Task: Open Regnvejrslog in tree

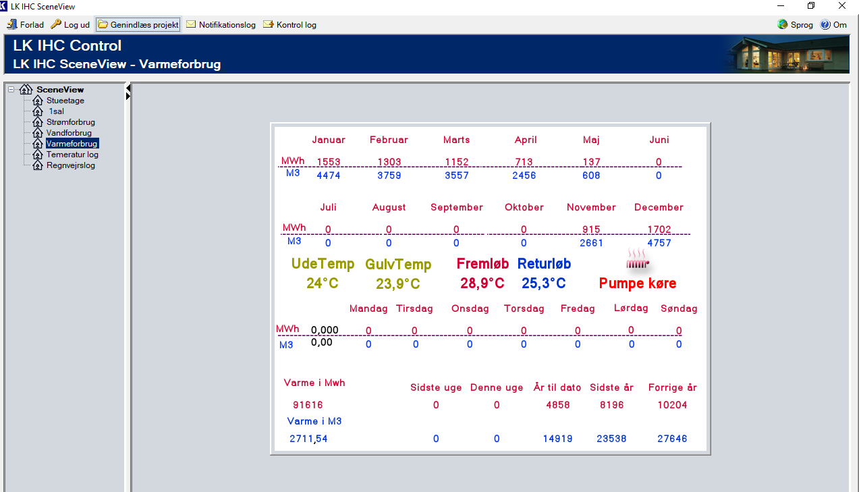Action: (70, 165)
